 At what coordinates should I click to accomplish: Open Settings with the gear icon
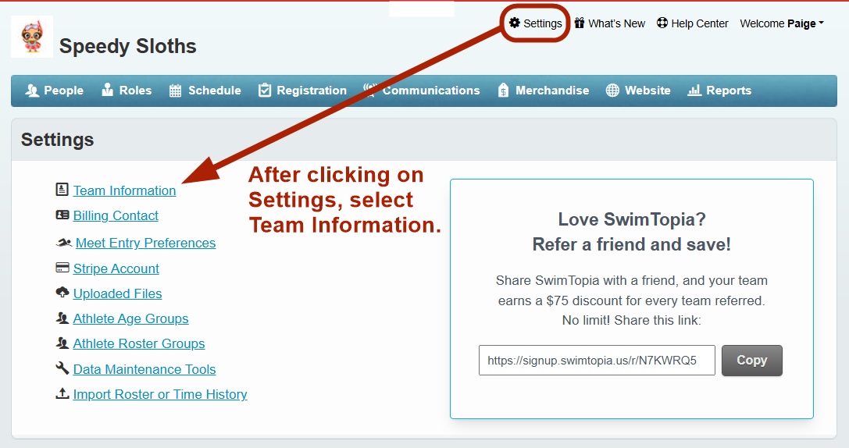pos(515,23)
